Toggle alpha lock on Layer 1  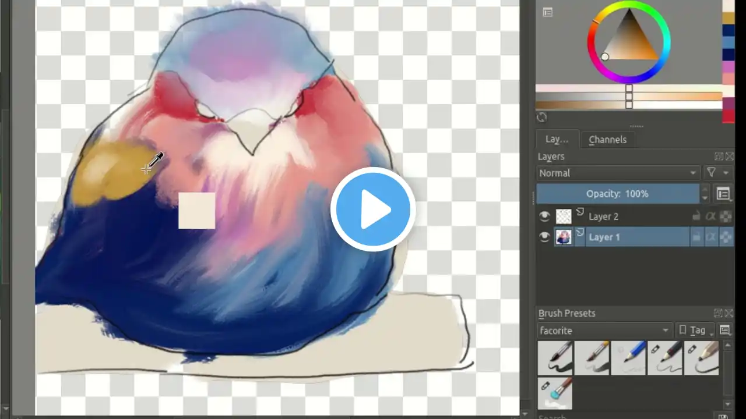pyautogui.click(x=712, y=237)
